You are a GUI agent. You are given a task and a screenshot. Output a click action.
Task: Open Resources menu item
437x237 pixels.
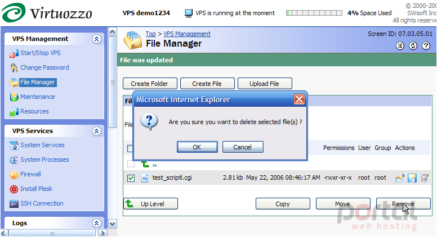[x=34, y=111]
